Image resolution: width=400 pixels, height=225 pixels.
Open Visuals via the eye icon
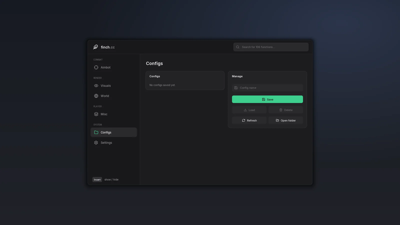tap(96, 86)
